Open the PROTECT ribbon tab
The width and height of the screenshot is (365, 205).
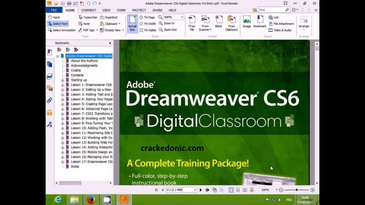click(139, 10)
